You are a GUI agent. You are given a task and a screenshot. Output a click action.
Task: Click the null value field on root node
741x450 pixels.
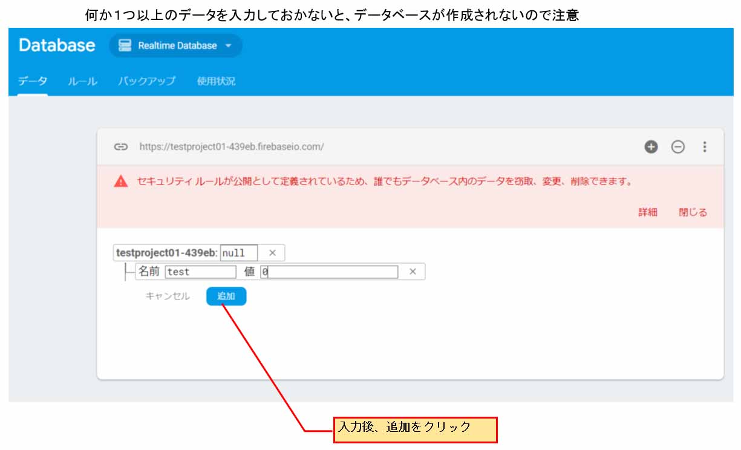tap(239, 253)
